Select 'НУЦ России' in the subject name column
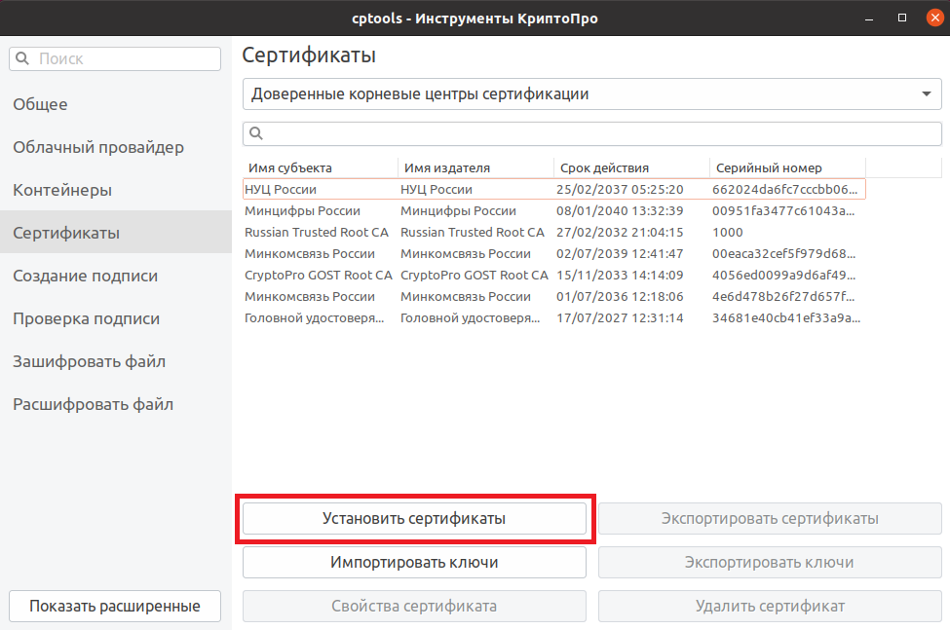This screenshot has height=630, width=950. [281, 190]
